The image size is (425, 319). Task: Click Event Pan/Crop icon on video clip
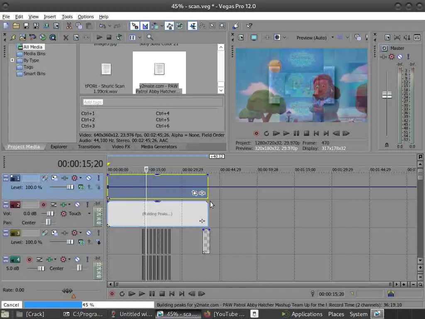pyautogui.click(x=194, y=193)
